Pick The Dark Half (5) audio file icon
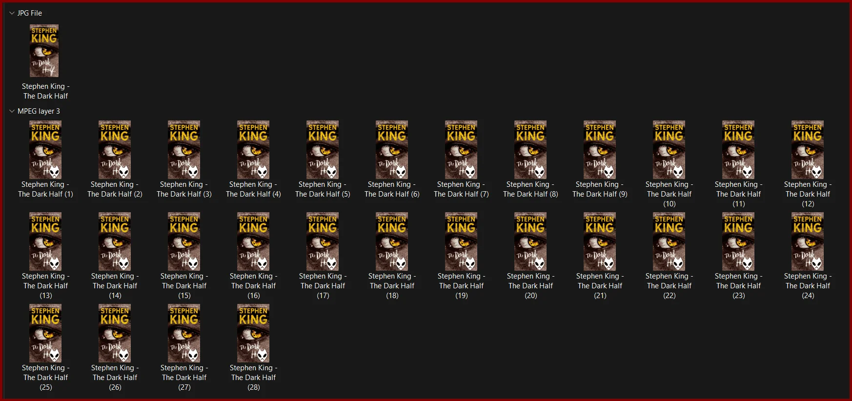Screen dimensions: 852x401 tap(323, 150)
